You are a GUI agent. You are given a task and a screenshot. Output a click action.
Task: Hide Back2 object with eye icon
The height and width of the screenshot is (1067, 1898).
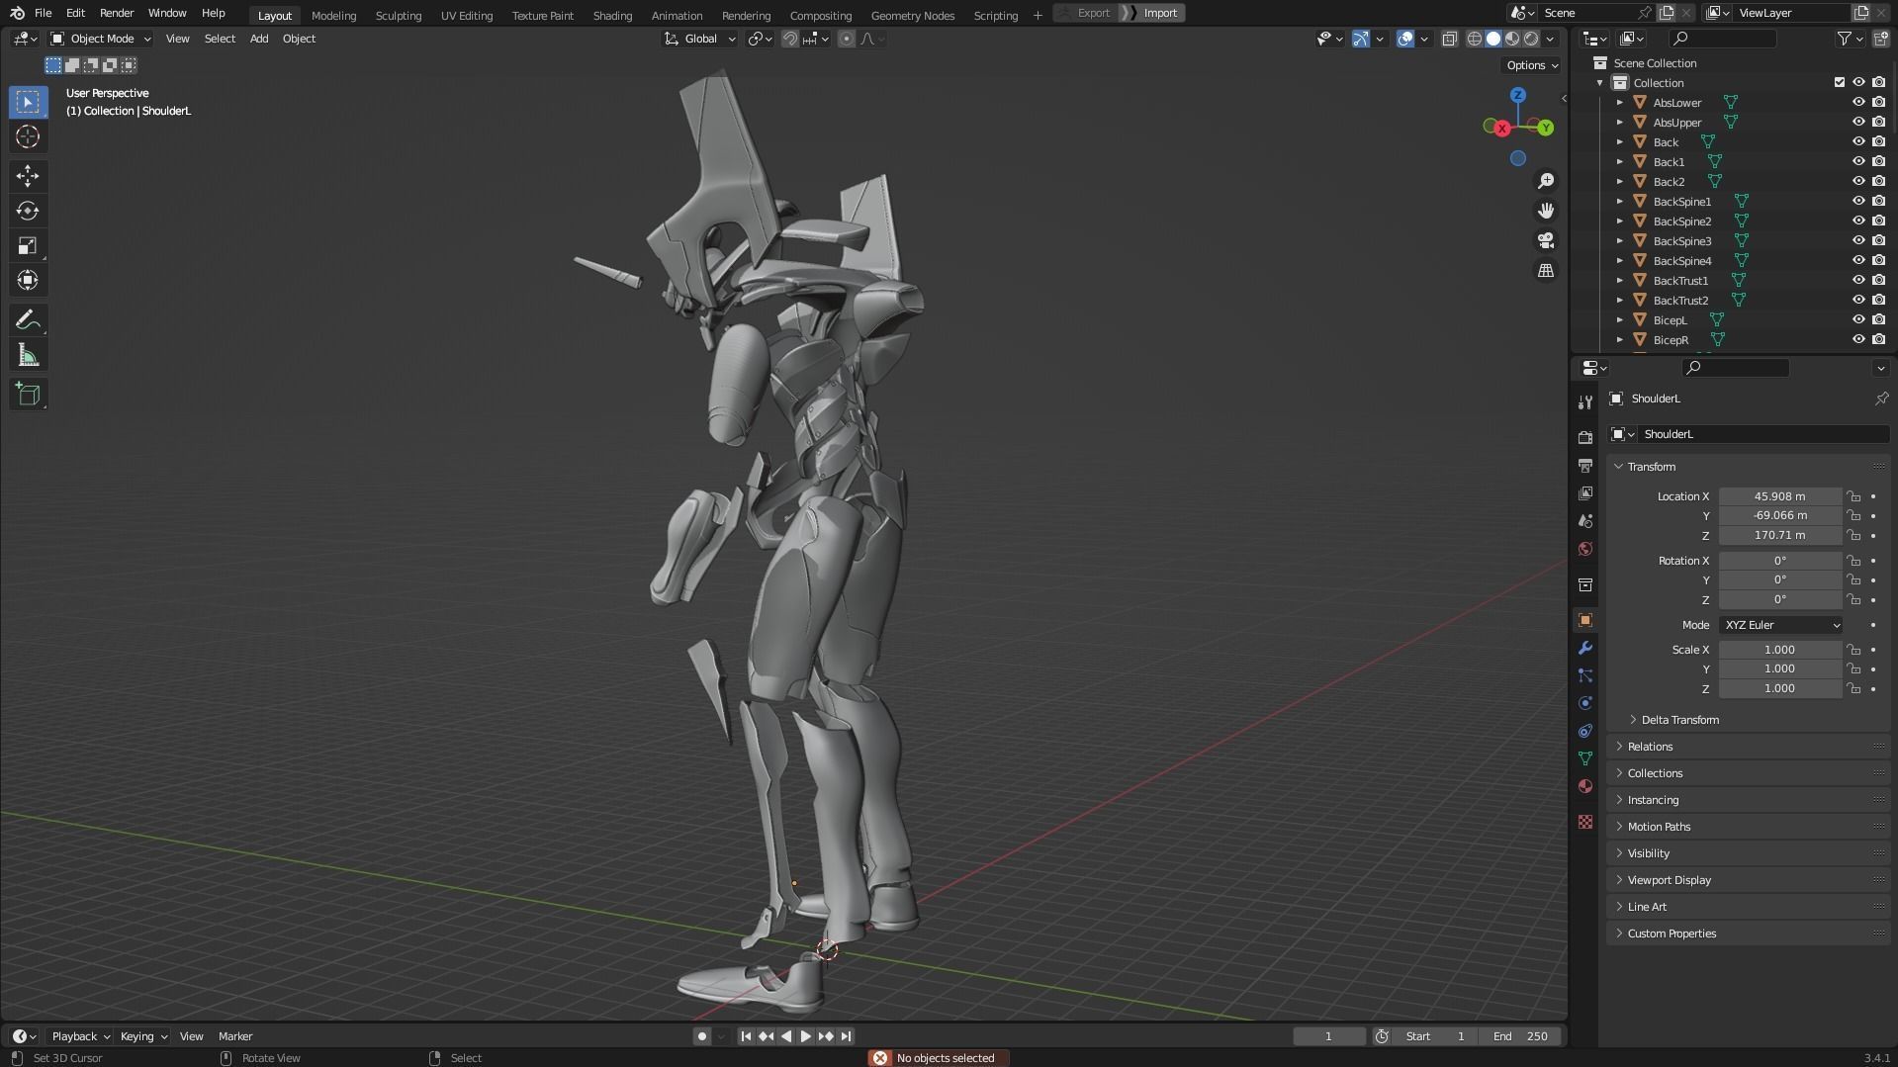[1858, 181]
